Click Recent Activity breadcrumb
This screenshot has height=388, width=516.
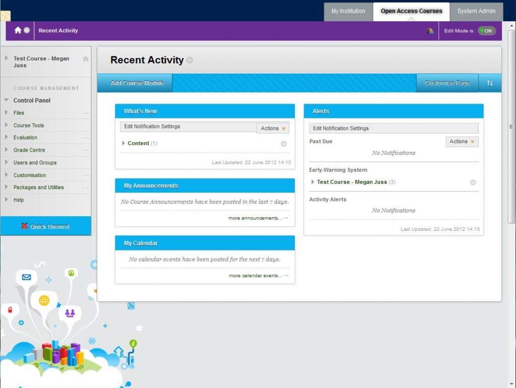point(58,31)
